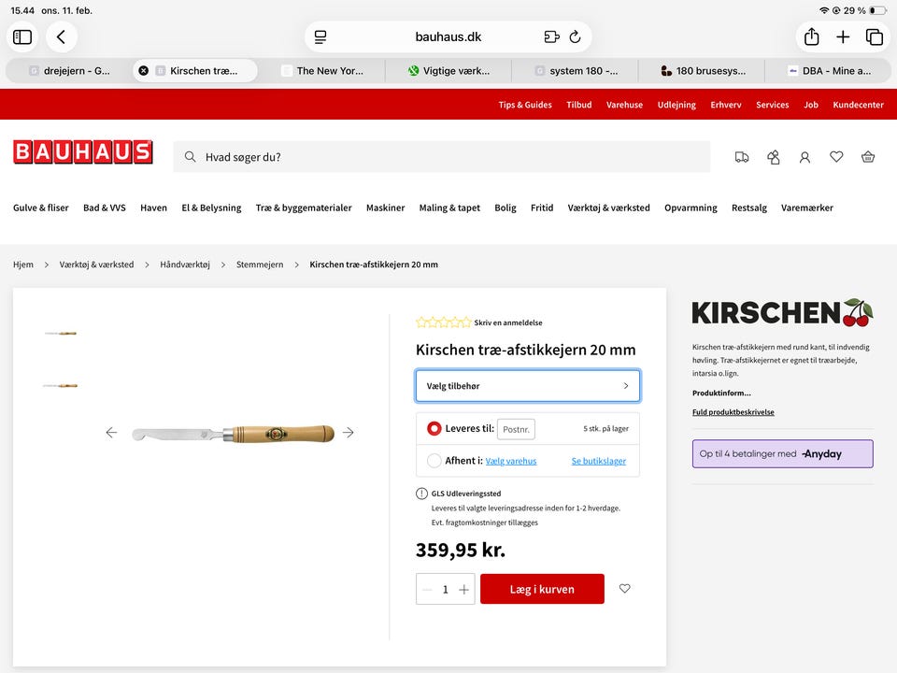Show the next product image
Image resolution: width=897 pixels, height=673 pixels.
point(348,433)
